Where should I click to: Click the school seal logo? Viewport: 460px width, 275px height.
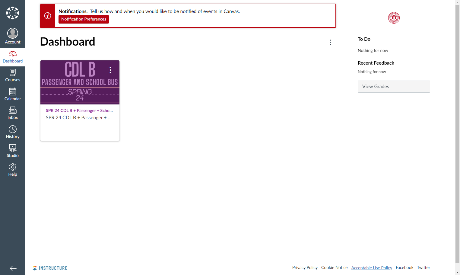[394, 18]
